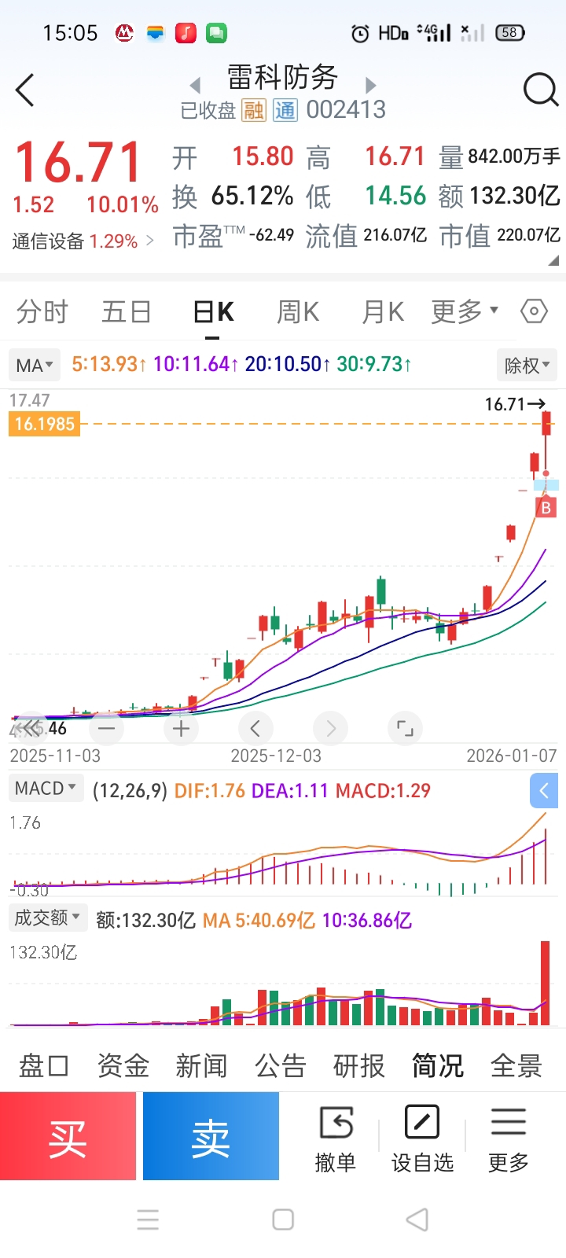
Task: Open the MACD indicator dropdown
Action: (x=46, y=788)
